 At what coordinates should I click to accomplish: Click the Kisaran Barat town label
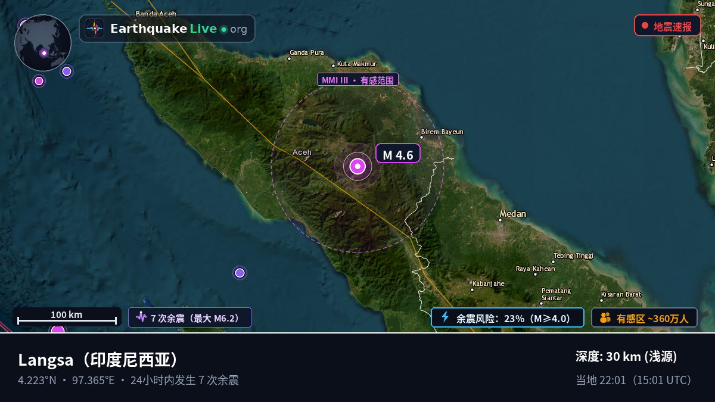pos(621,294)
